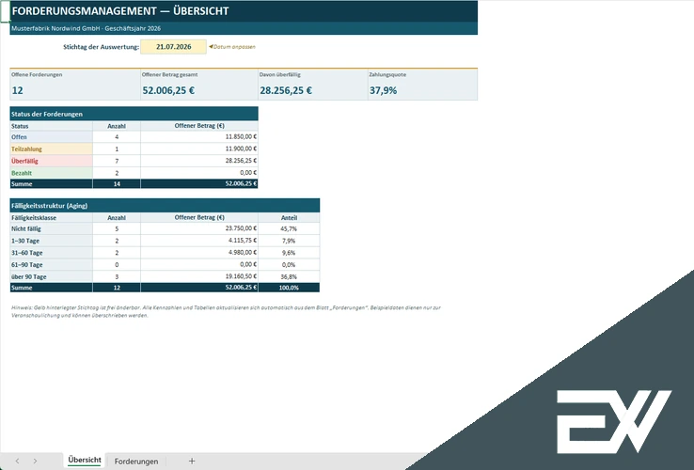Go to previous sheet with left arrow
Screen dimensions: 694x470
click(x=17, y=461)
